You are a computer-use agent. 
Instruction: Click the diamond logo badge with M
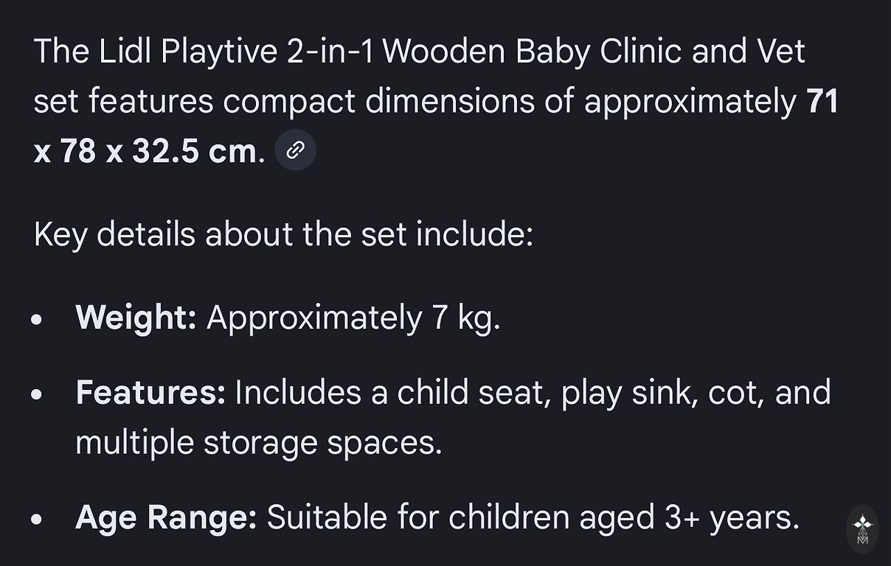[x=862, y=528]
